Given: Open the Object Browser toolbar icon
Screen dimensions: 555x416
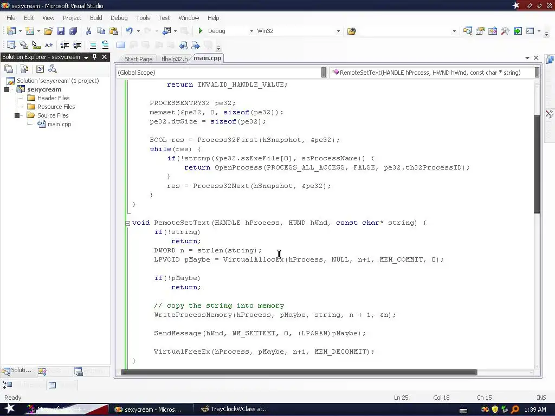Looking at the screenshot, I should pyautogui.click(x=492, y=31).
